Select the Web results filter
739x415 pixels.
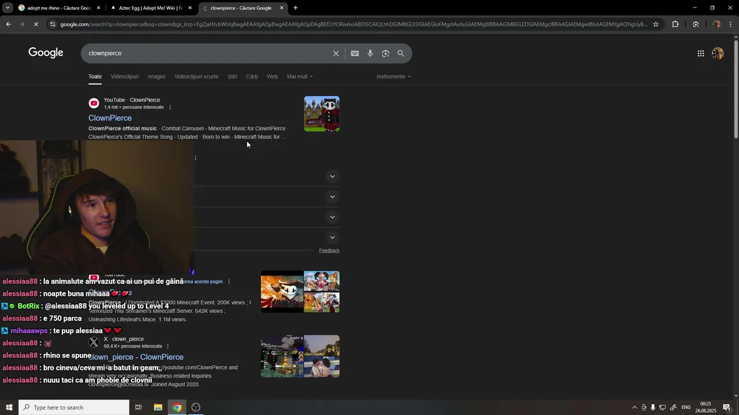tap(272, 77)
